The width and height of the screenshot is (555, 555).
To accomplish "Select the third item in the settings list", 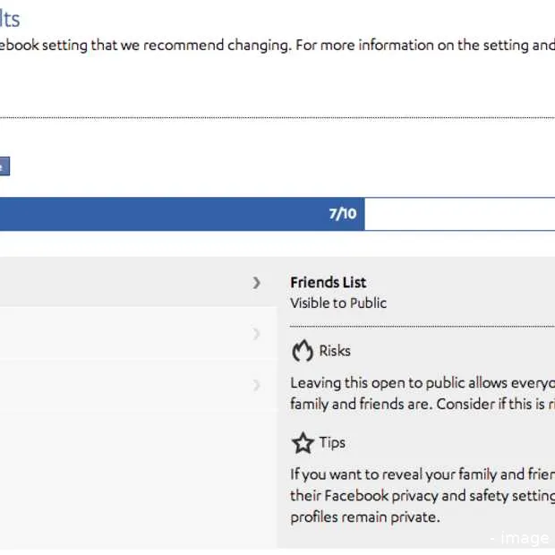I will coord(125,385).
